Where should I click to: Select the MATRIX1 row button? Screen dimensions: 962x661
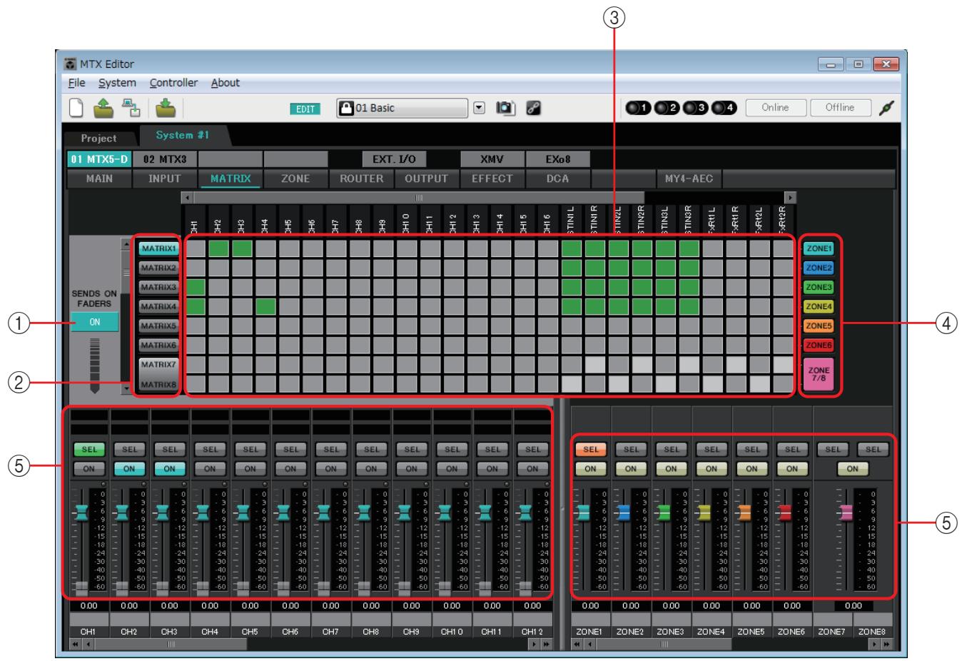[158, 248]
